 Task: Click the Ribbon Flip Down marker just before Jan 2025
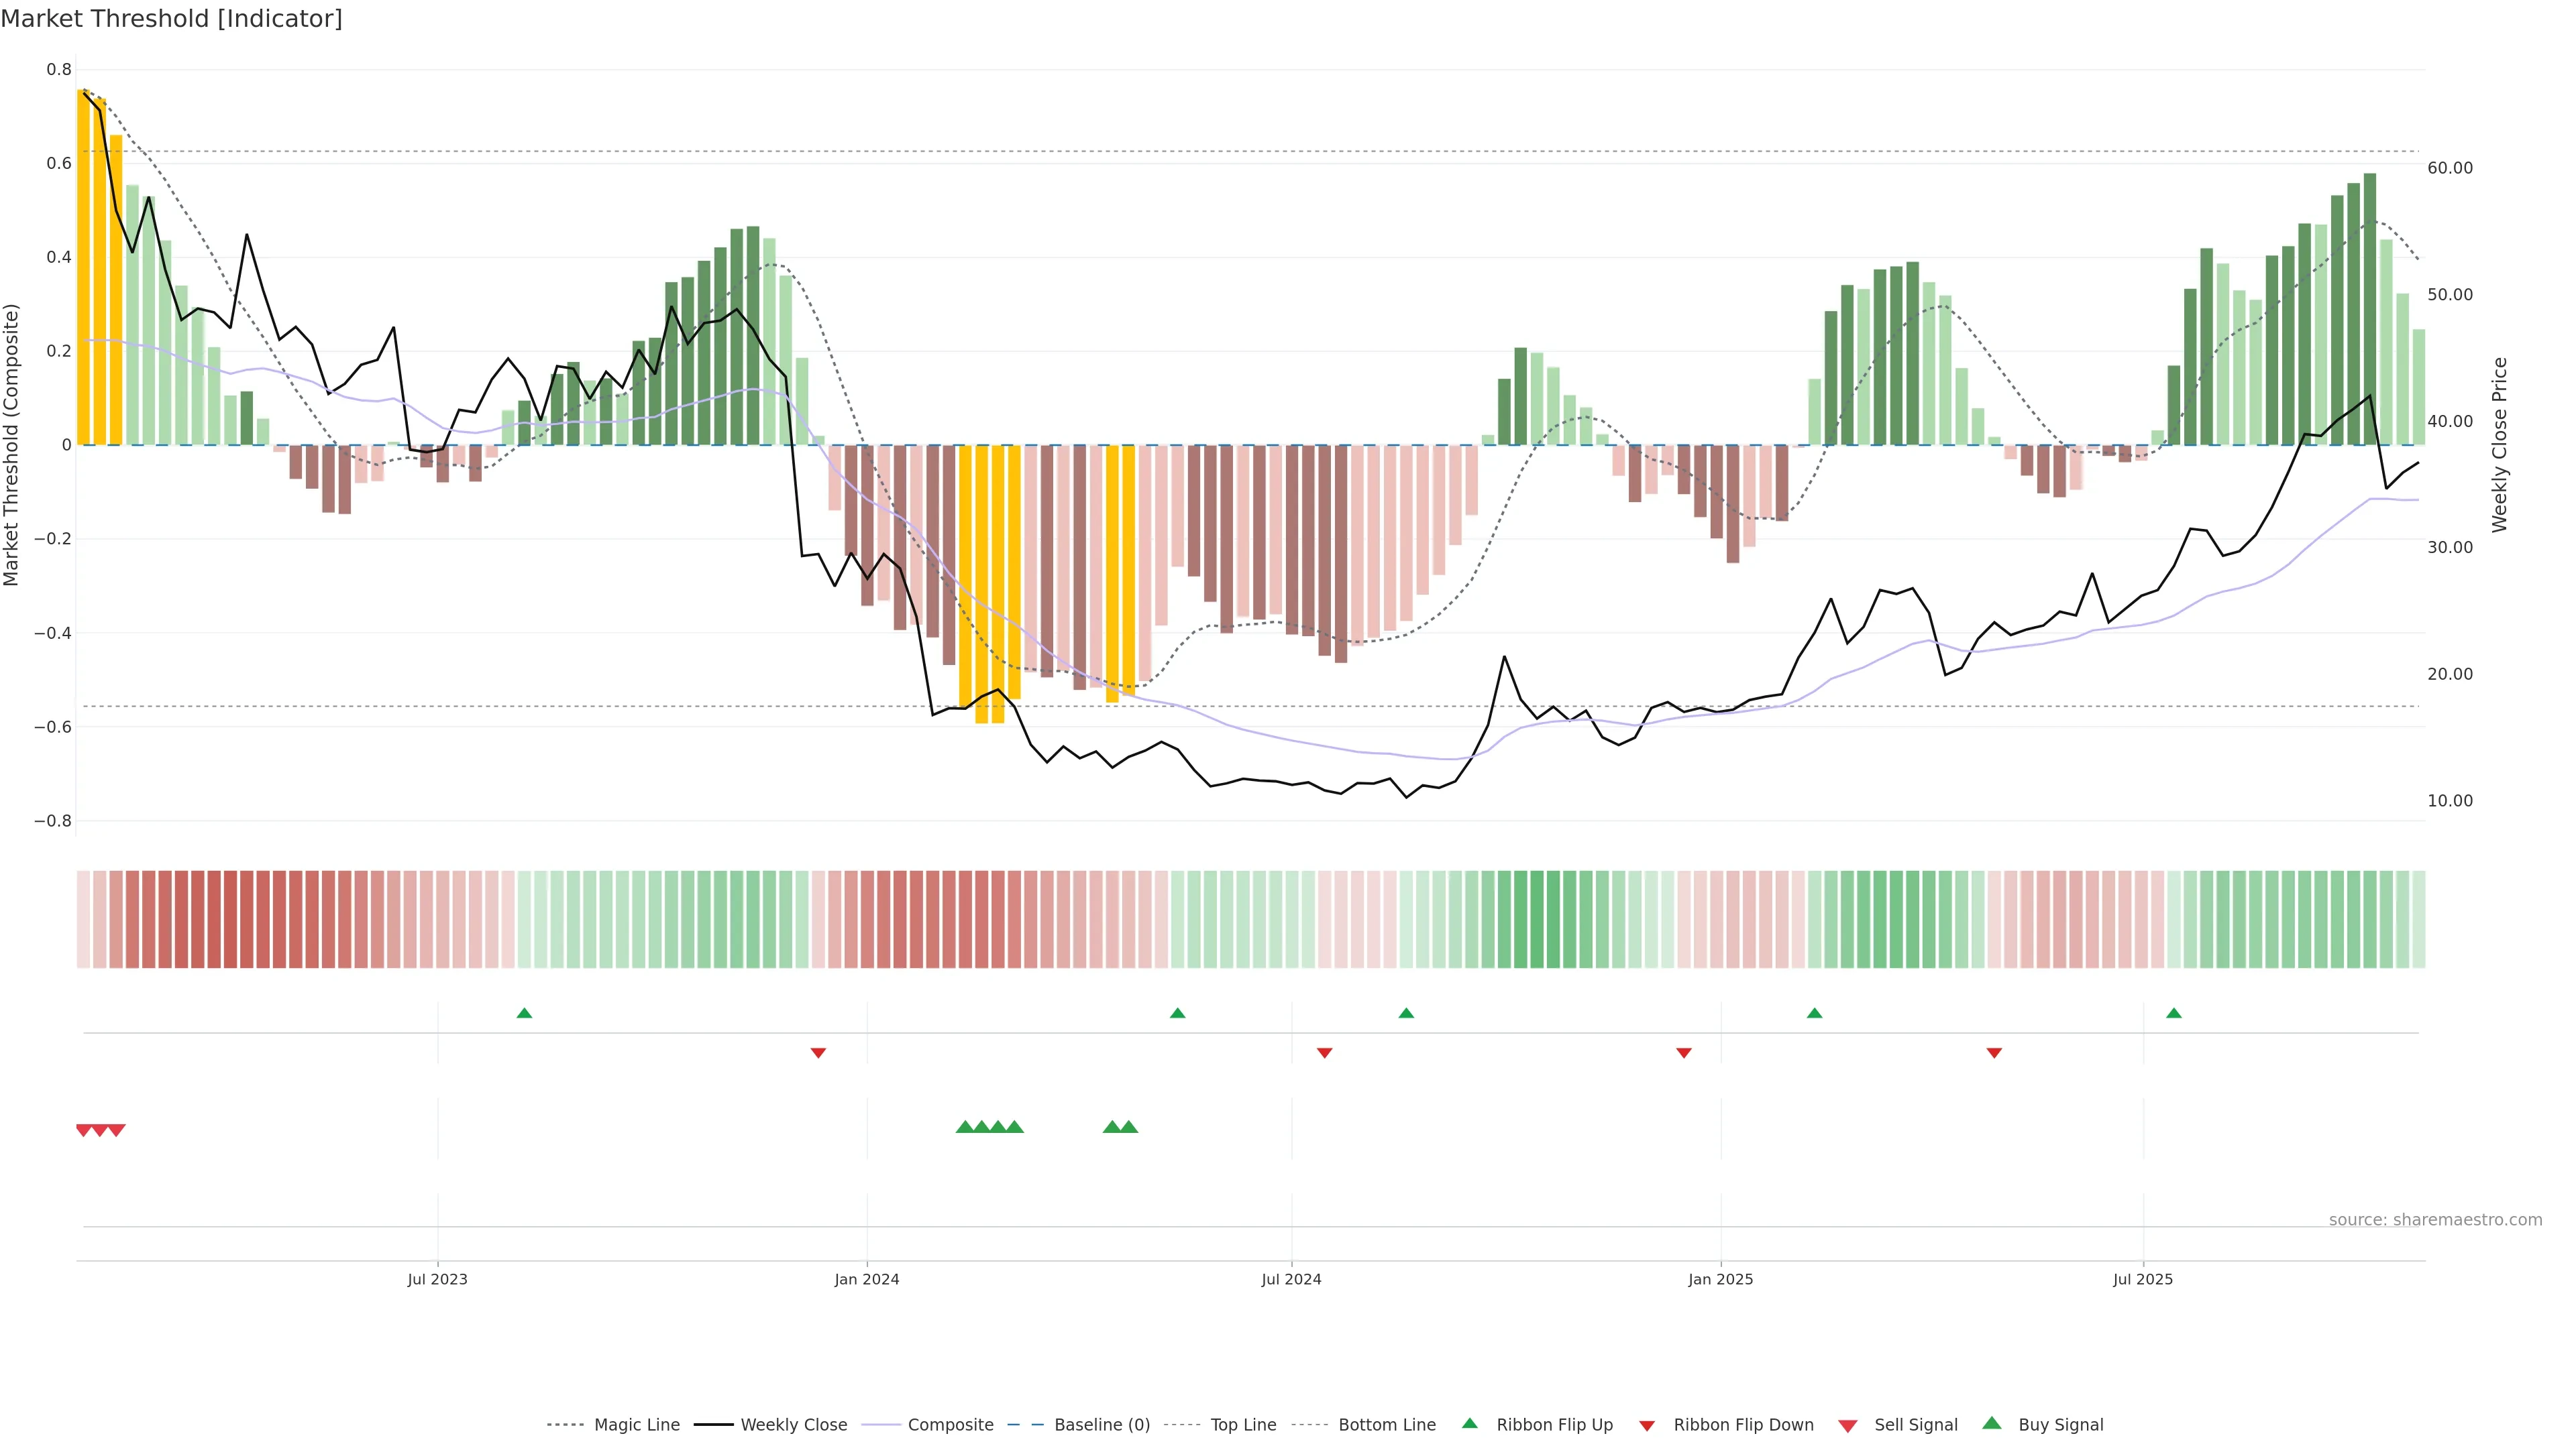coord(1683,1052)
